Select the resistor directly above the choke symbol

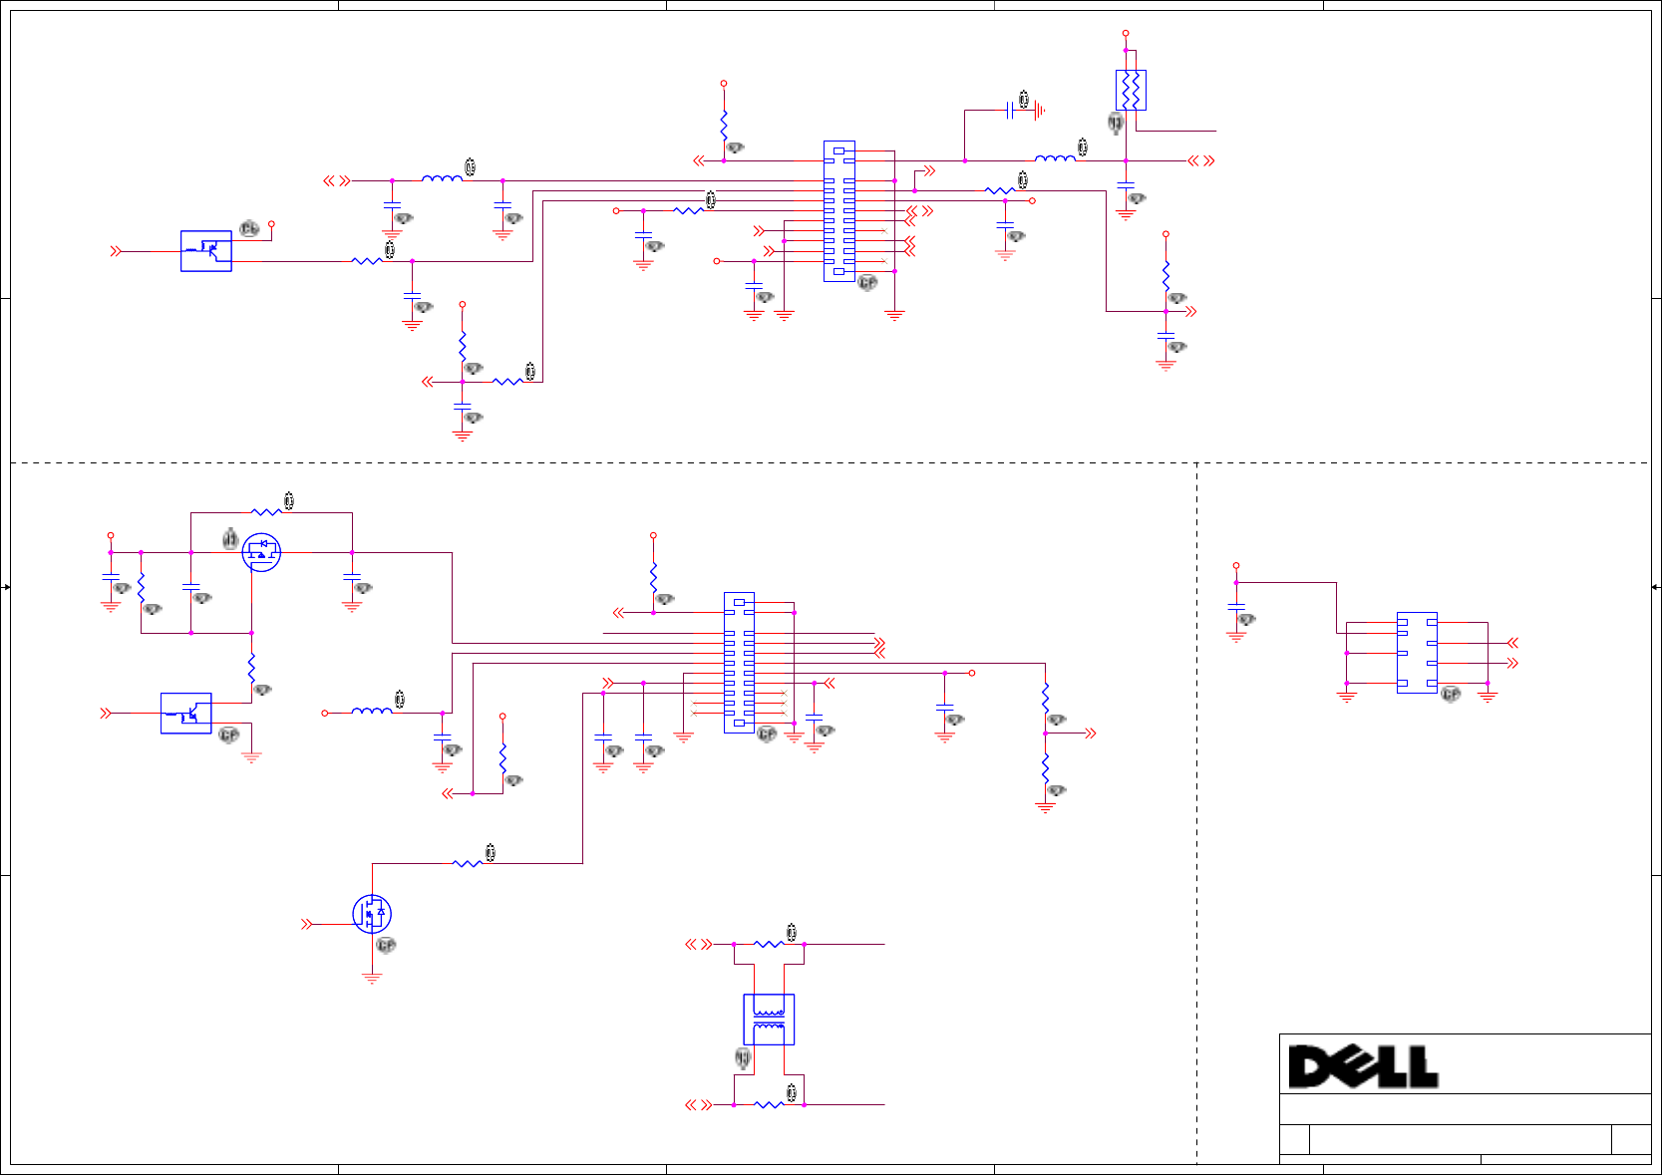tap(769, 944)
